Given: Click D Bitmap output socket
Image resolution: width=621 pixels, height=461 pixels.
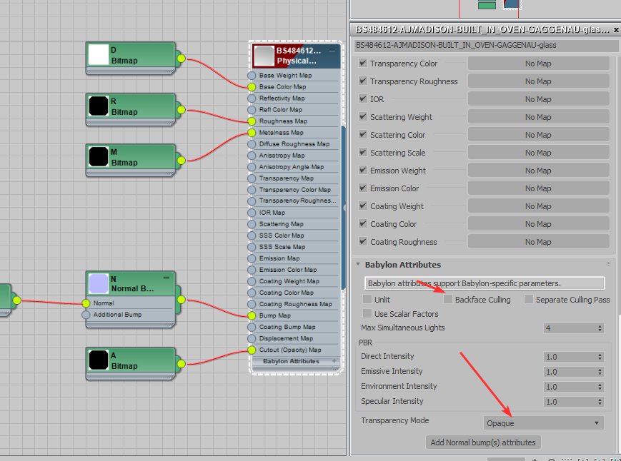Looking at the screenshot, I should pyautogui.click(x=181, y=59).
